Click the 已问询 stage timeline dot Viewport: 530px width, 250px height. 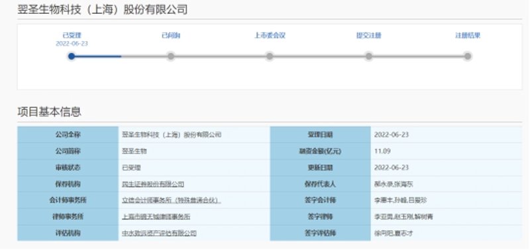tap(171, 56)
